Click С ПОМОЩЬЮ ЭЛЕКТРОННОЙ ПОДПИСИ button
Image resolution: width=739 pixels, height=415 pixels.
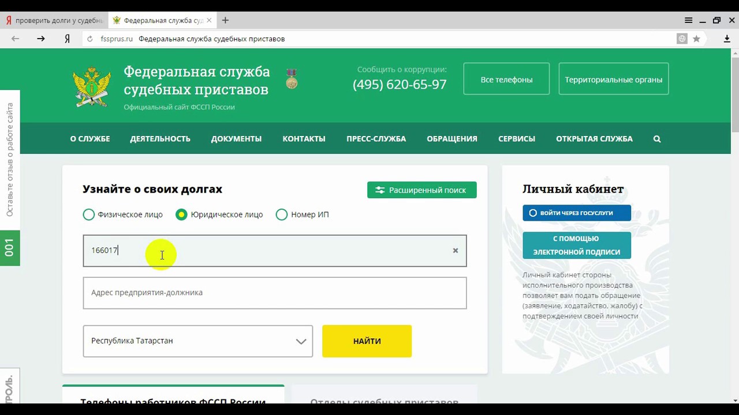tap(577, 246)
